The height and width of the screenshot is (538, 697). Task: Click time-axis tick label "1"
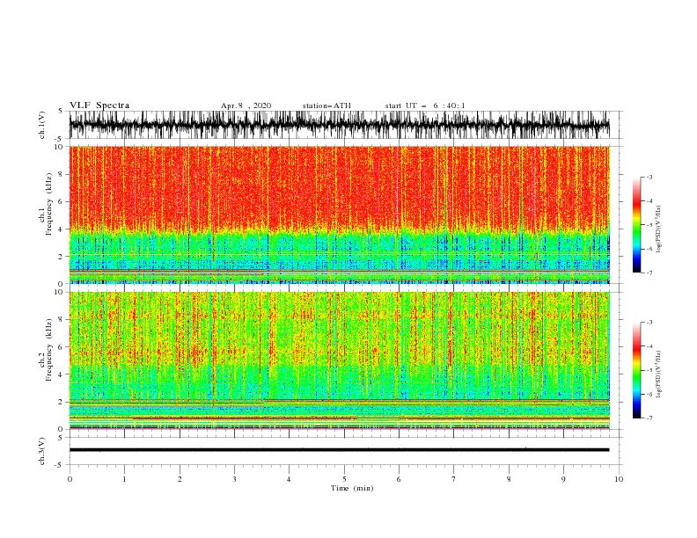pos(124,479)
